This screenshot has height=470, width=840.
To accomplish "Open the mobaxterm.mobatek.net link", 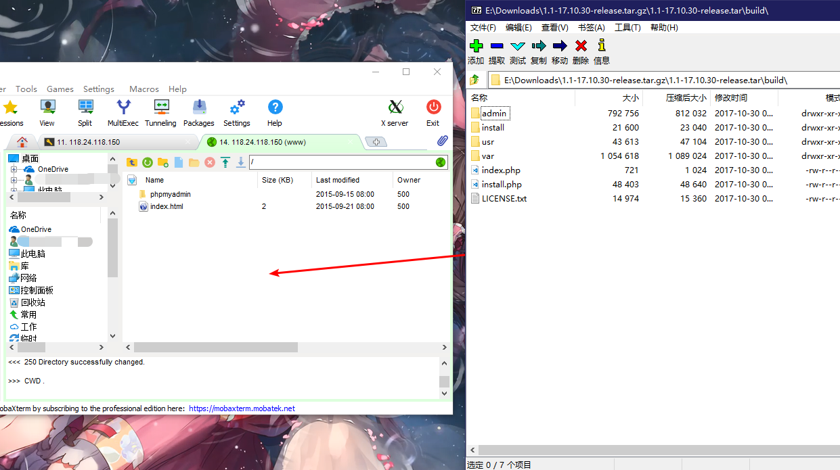I will tap(242, 408).
